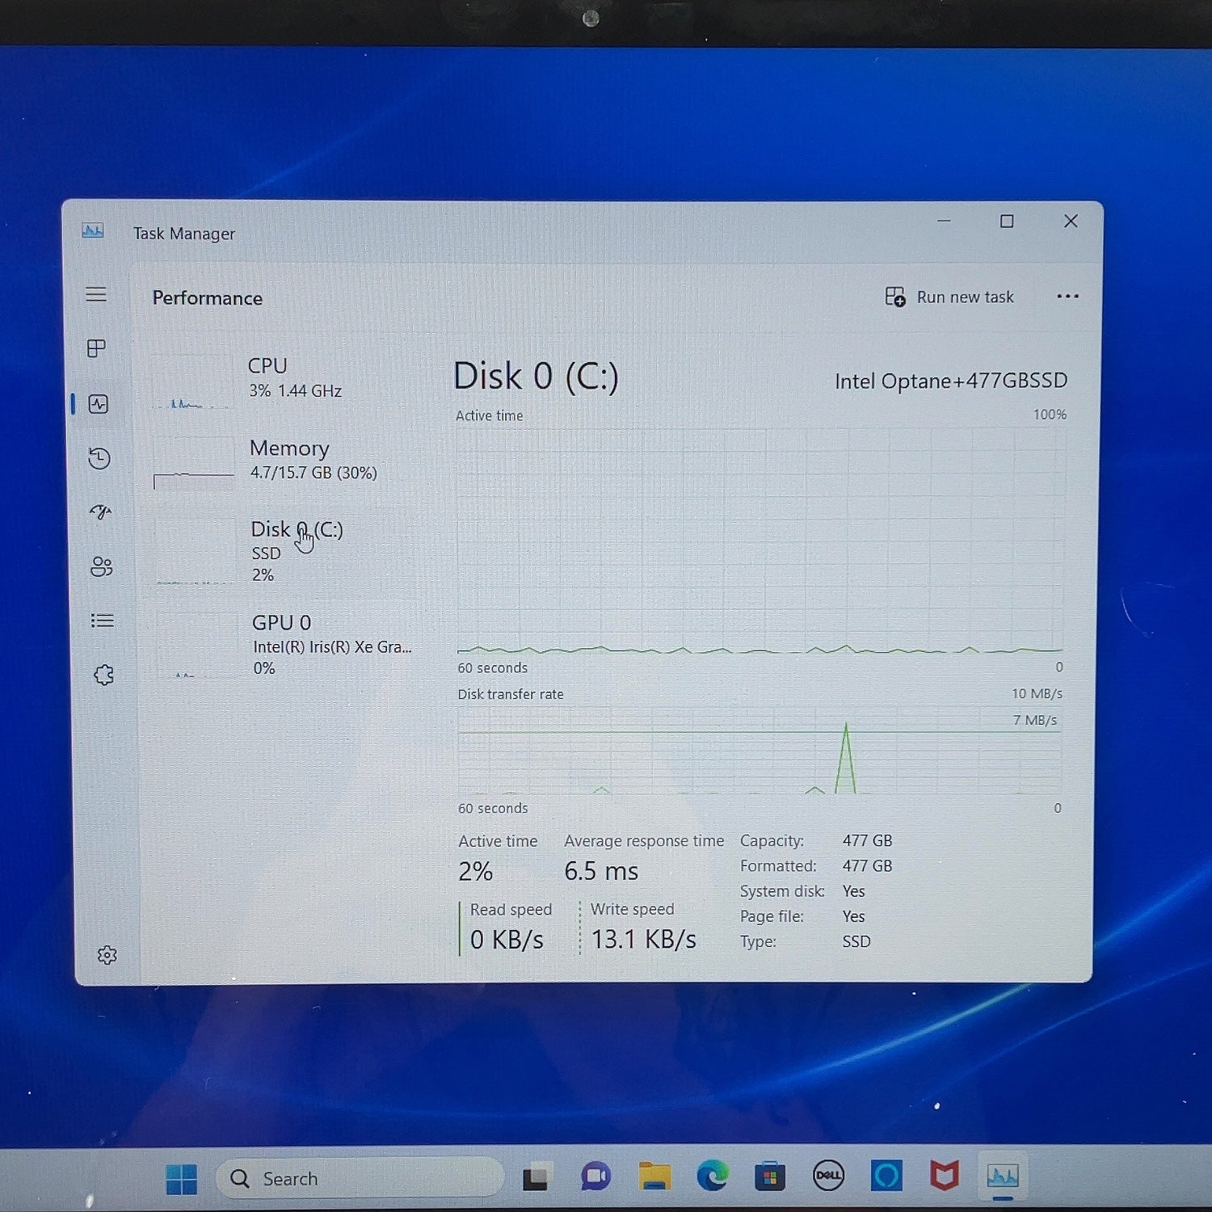Image resolution: width=1212 pixels, height=1212 pixels.
Task: Open Task Manager settings gear
Action: point(107,955)
